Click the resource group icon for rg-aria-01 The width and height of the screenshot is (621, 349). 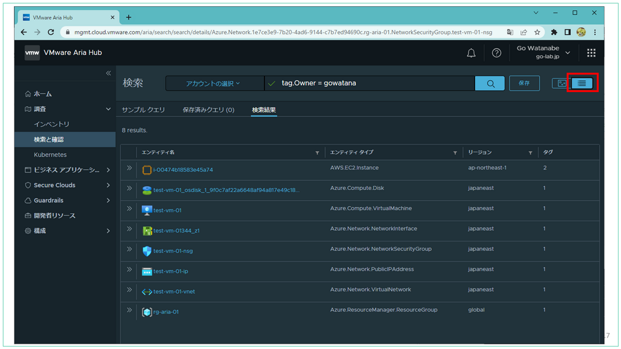click(x=146, y=312)
